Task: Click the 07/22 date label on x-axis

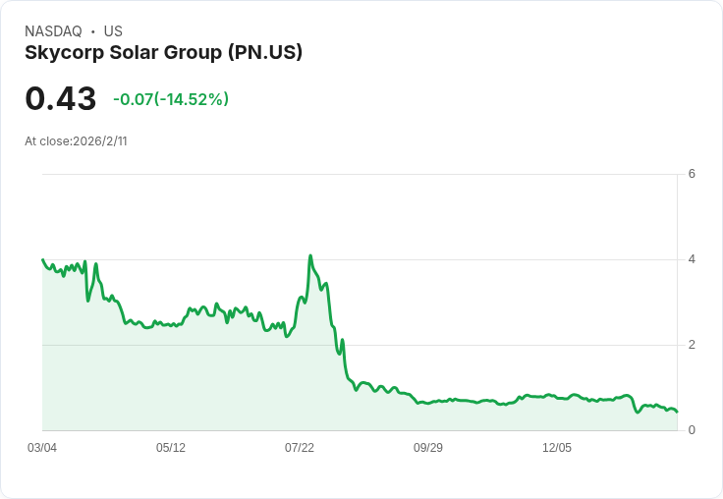Action: (x=300, y=448)
